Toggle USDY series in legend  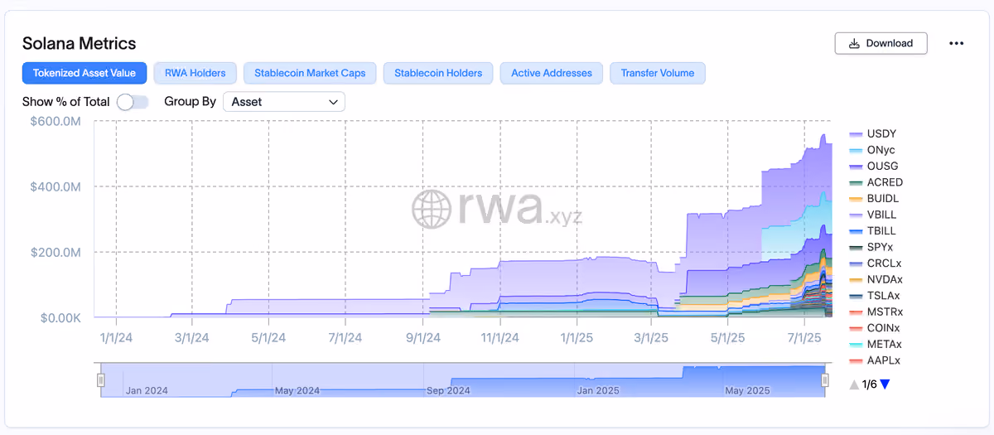pyautogui.click(x=873, y=133)
